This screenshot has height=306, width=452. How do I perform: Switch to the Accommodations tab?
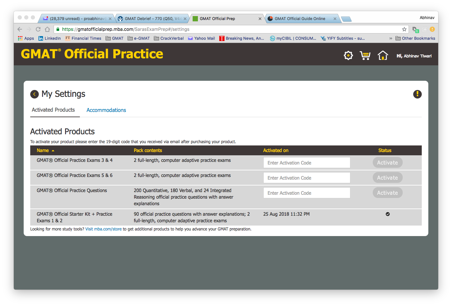(106, 110)
